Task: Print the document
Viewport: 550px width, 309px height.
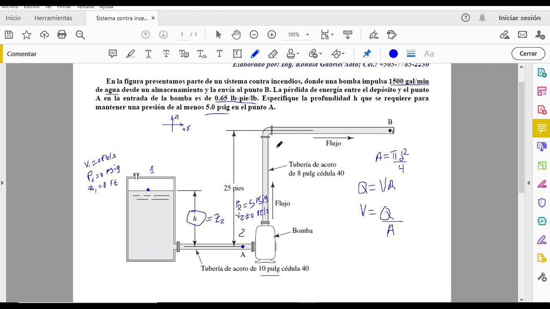Action: (x=62, y=35)
